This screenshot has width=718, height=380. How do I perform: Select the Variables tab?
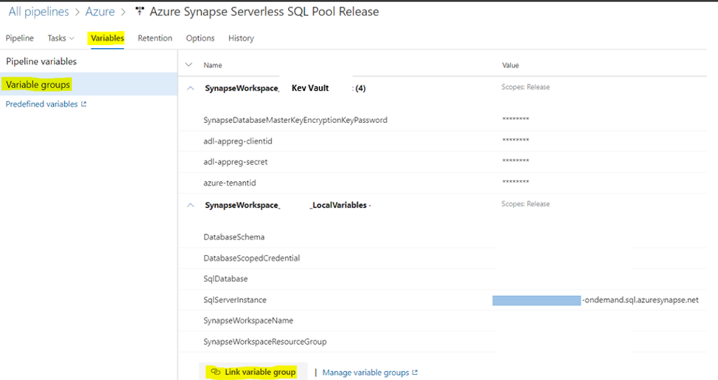coord(108,38)
